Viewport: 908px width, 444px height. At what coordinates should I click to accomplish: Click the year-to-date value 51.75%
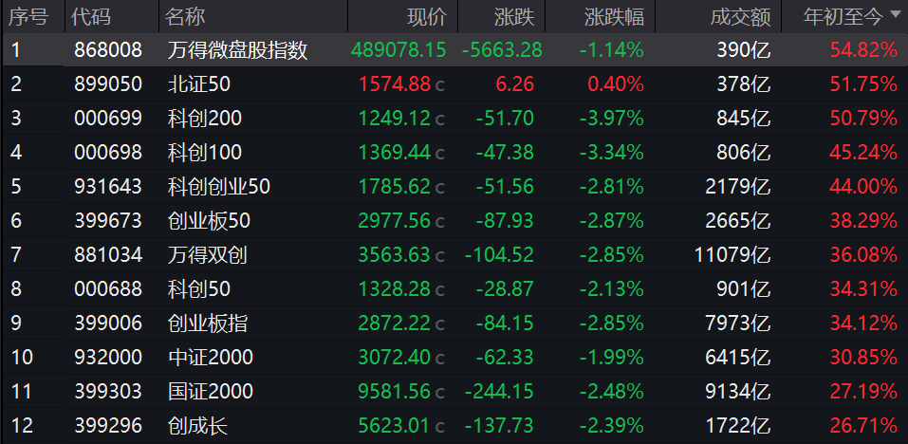coord(863,84)
